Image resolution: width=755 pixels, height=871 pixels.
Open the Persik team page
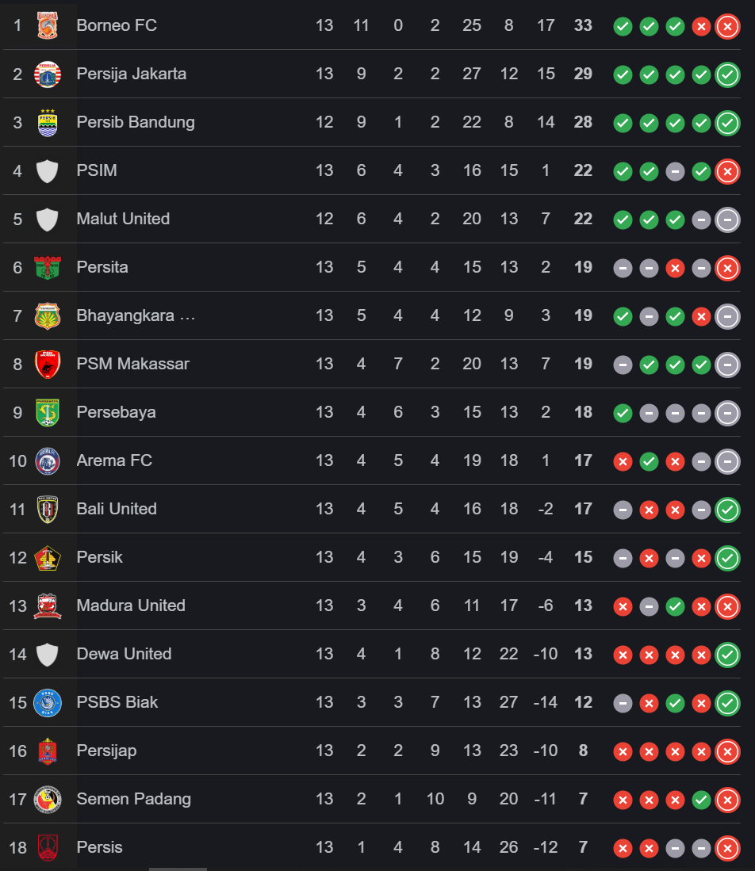click(99, 557)
